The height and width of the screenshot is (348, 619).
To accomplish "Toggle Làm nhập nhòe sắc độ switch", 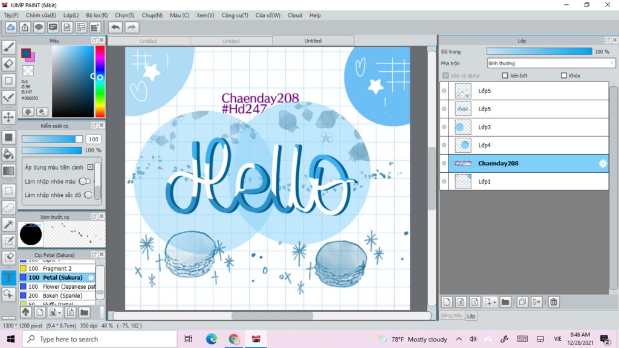I will (x=88, y=195).
